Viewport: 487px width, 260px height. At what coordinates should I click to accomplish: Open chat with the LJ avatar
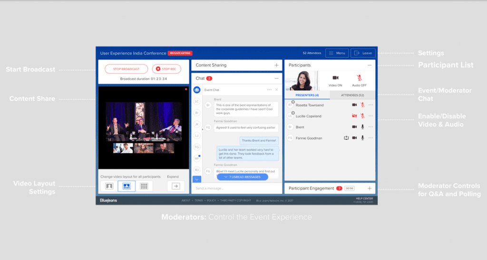[197, 135]
